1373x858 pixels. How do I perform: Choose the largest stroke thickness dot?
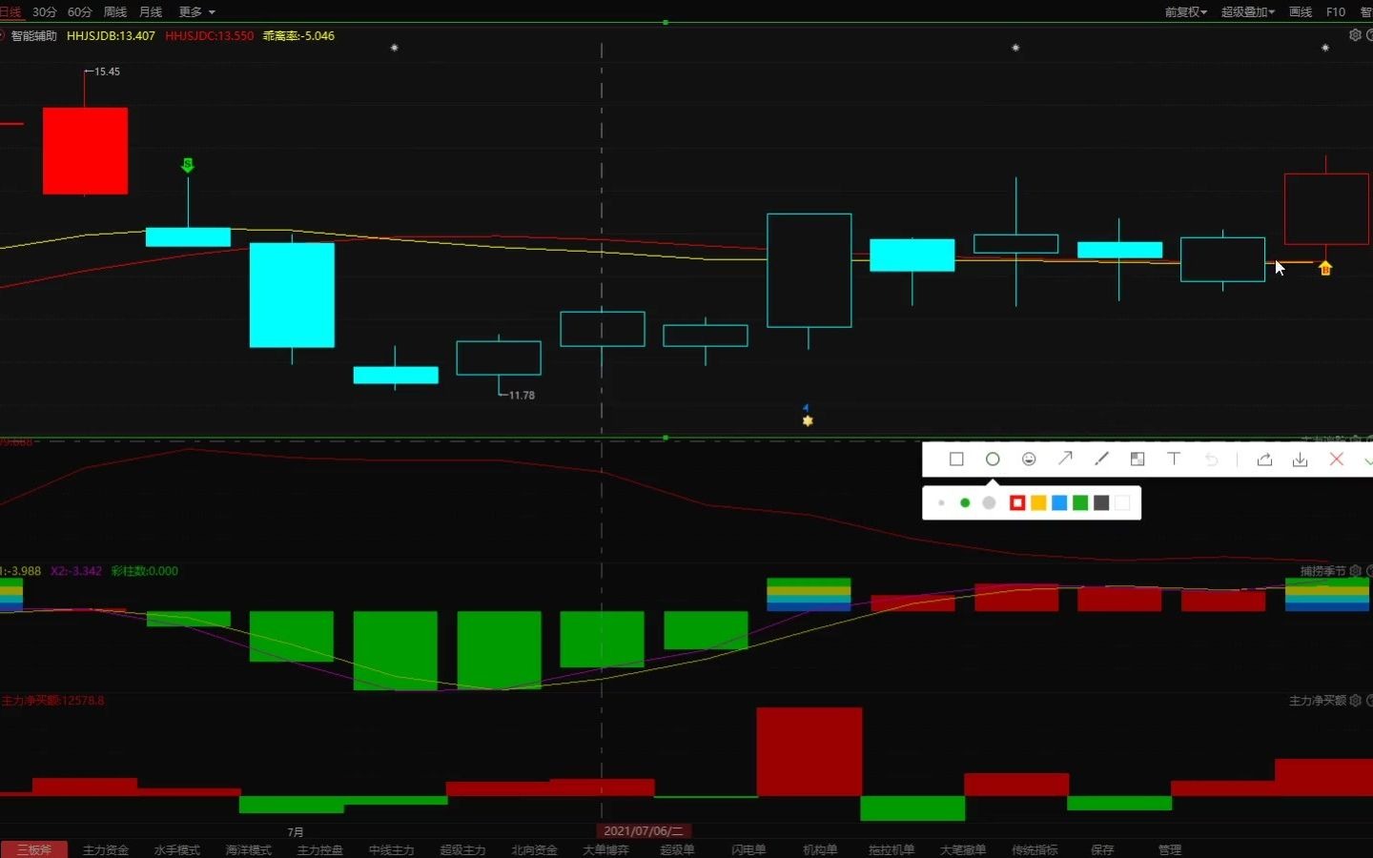989,503
